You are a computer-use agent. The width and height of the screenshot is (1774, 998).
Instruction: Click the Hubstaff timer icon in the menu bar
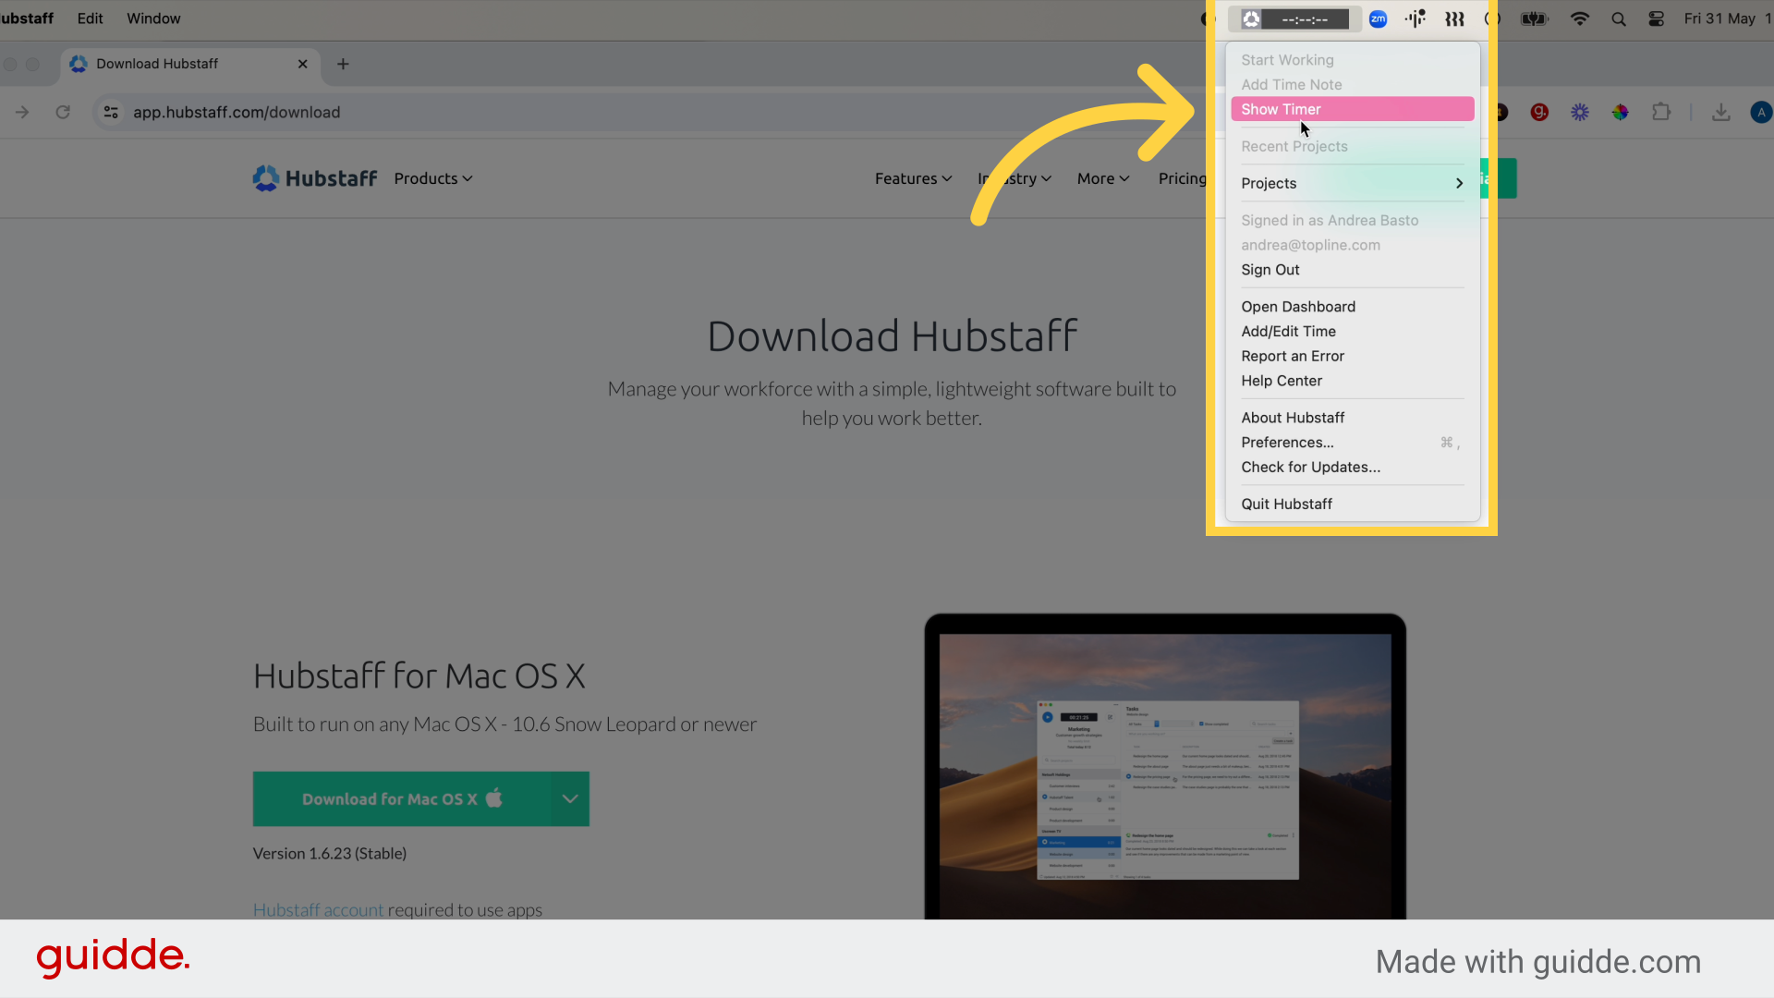[x=1252, y=18]
